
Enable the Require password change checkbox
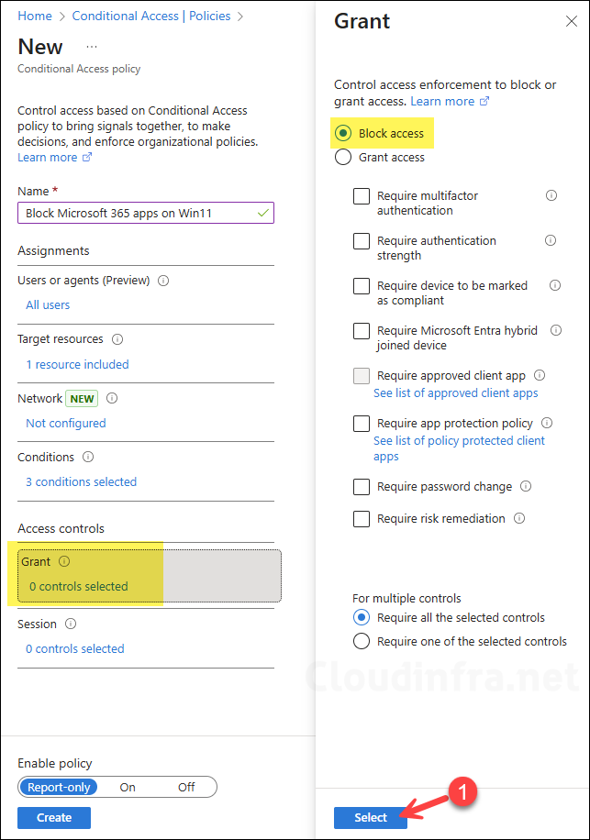point(362,486)
